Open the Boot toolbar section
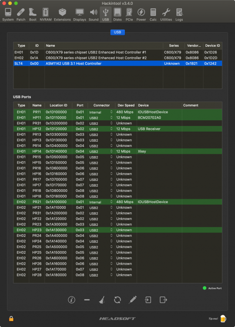This screenshot has height=327, width=235. click(33, 14)
